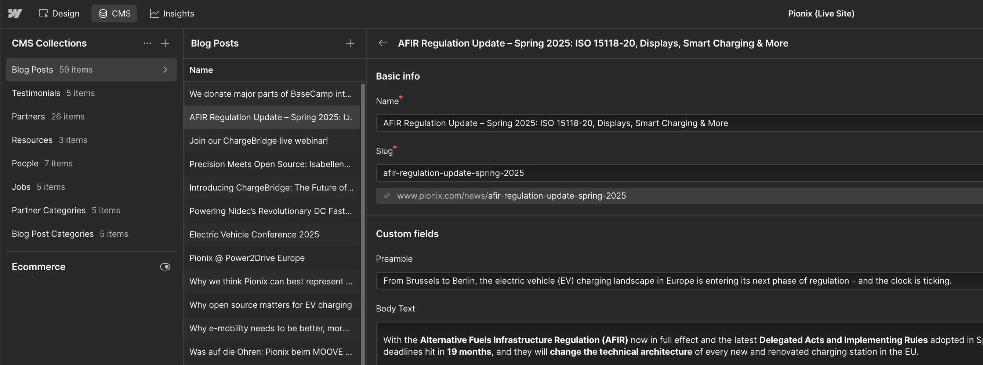This screenshot has height=365, width=983.
Task: Open 'Was auf die Ohren: Pionix beim MOOVE' post
Action: (272, 352)
